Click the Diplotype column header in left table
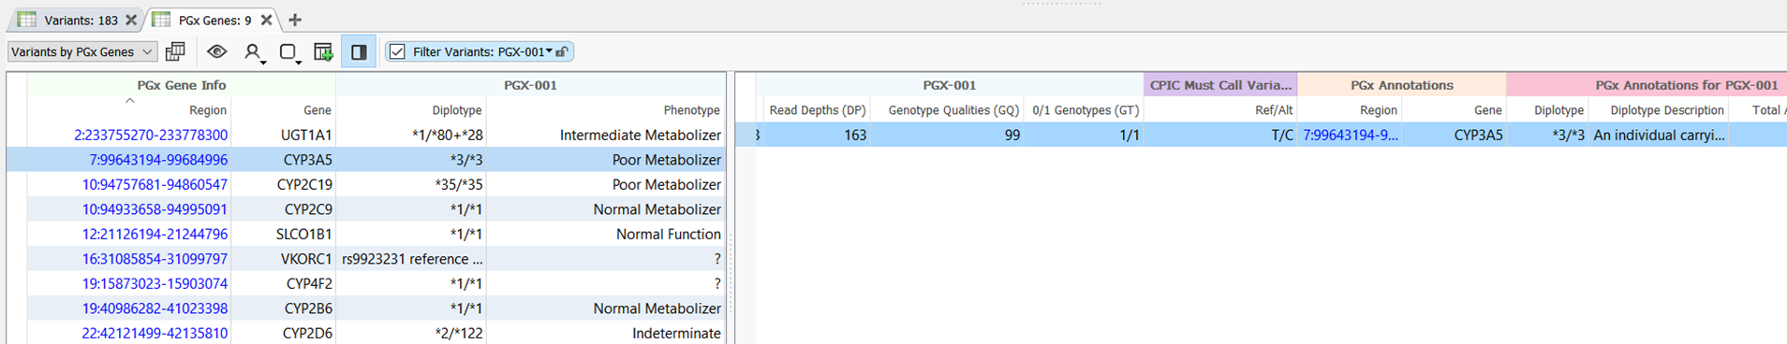 point(457,110)
